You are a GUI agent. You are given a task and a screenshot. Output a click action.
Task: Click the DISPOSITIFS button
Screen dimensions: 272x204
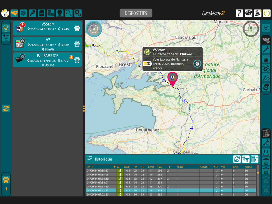[136, 13]
